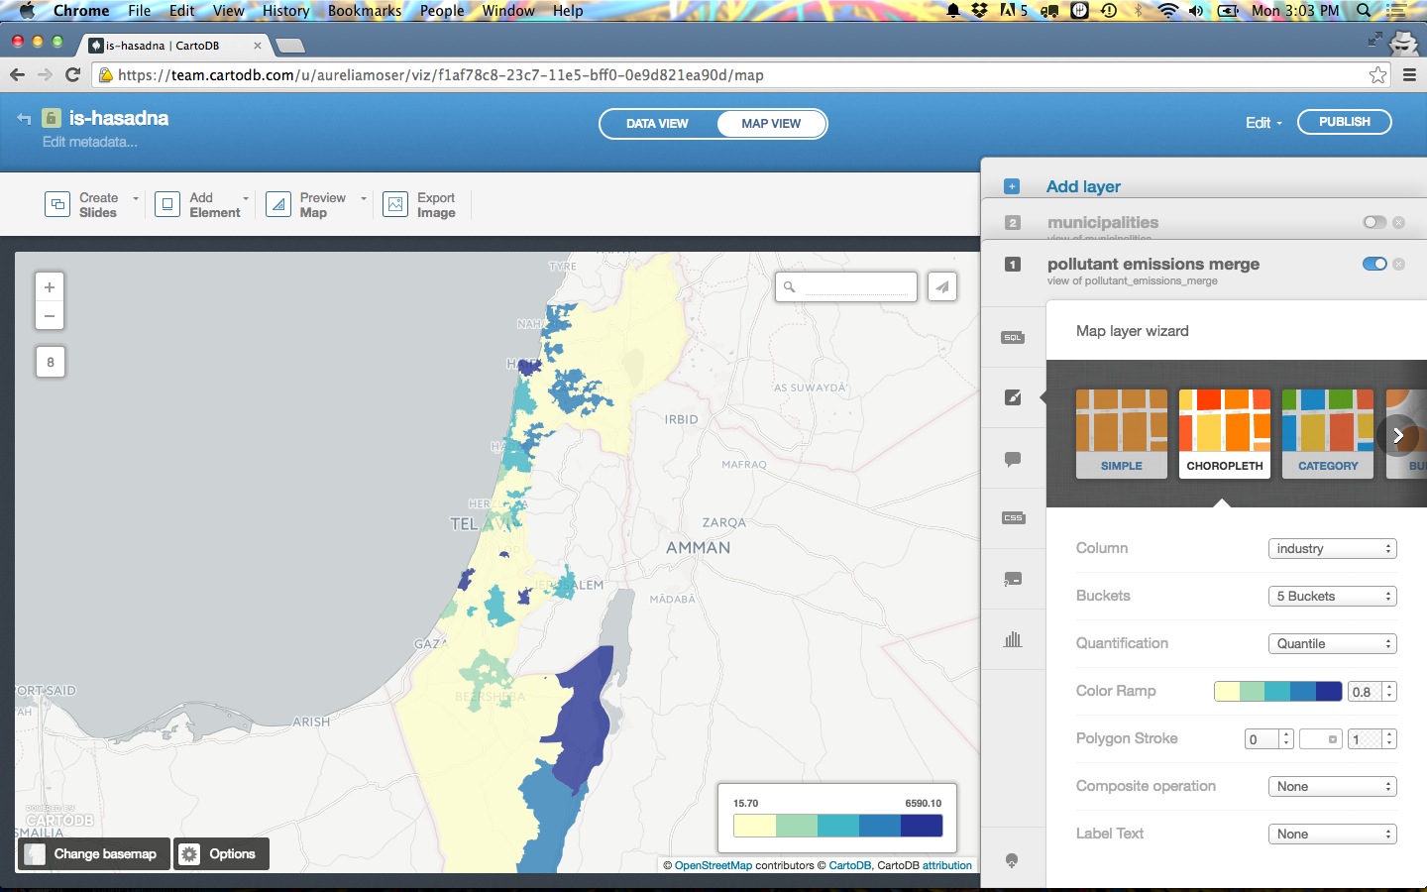This screenshot has width=1427, height=892.
Task: Open the View menu in Chrome
Action: [x=228, y=11]
